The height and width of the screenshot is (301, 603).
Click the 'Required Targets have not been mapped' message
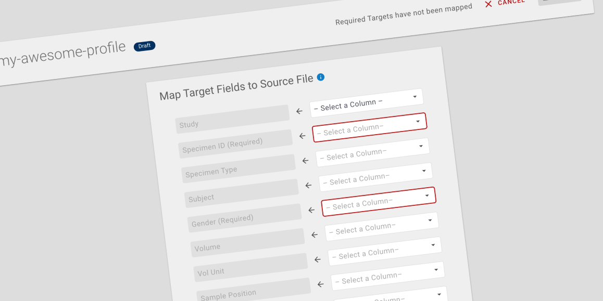point(404,14)
